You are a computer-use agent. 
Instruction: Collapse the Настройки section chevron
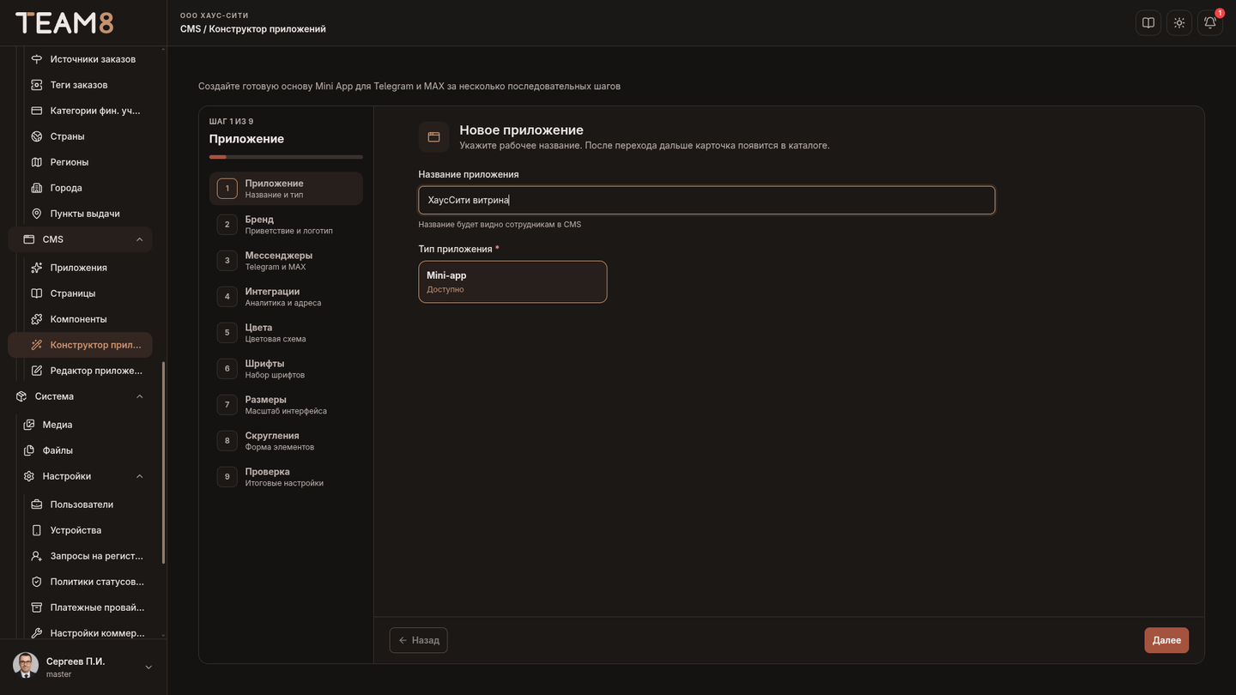(x=140, y=476)
